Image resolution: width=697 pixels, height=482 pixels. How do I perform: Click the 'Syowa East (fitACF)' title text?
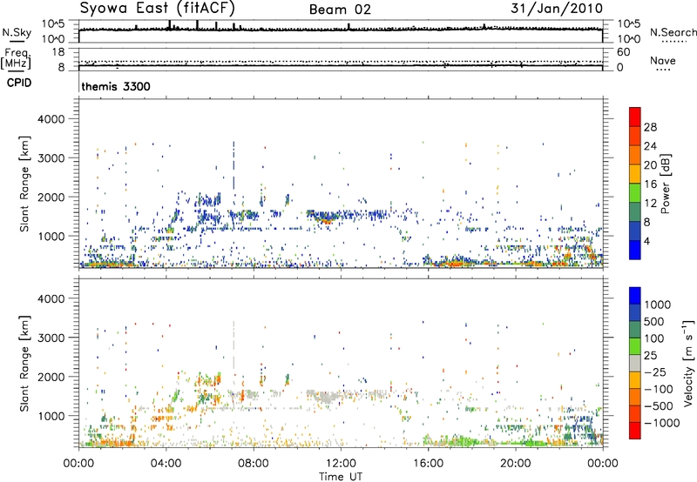point(158,9)
